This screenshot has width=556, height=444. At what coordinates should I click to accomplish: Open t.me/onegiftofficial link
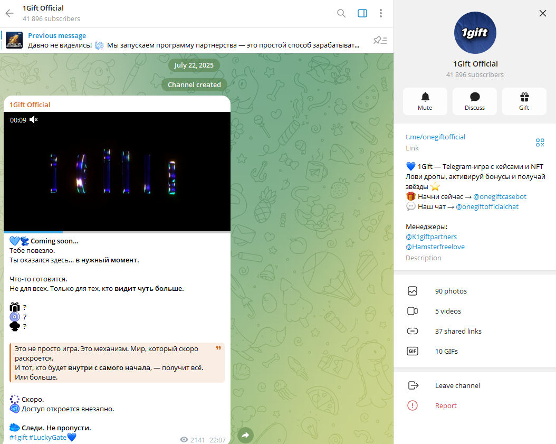point(435,137)
